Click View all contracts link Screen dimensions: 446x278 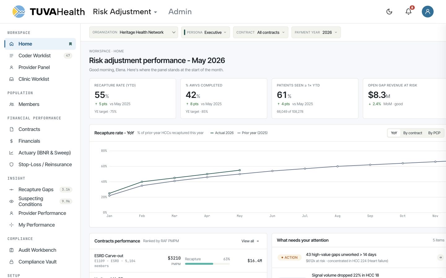pos(250,241)
